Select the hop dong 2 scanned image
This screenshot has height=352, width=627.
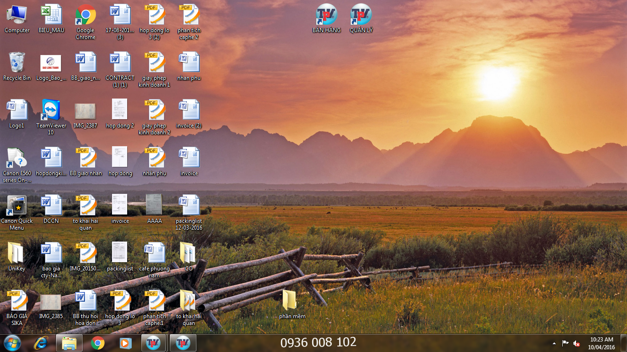(120, 114)
